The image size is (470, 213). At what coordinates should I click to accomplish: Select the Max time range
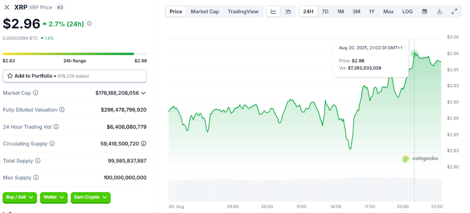click(388, 11)
